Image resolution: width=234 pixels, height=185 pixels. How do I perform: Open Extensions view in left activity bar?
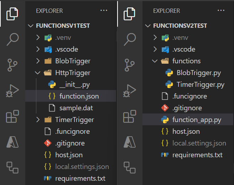coord(12,116)
